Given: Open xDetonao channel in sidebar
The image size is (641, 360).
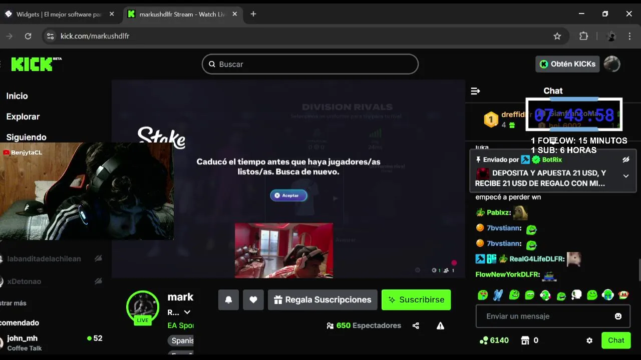Looking at the screenshot, I should tap(24, 281).
